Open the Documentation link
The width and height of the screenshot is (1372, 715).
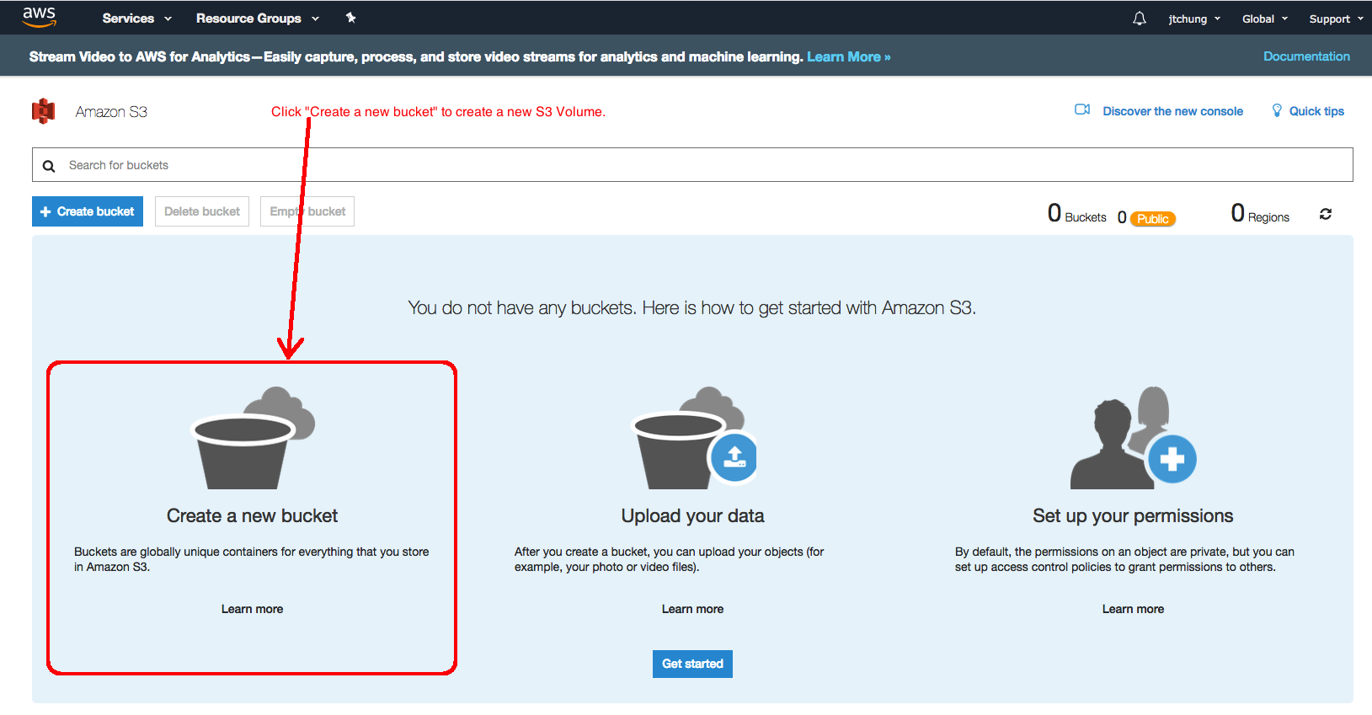pyautogui.click(x=1306, y=56)
